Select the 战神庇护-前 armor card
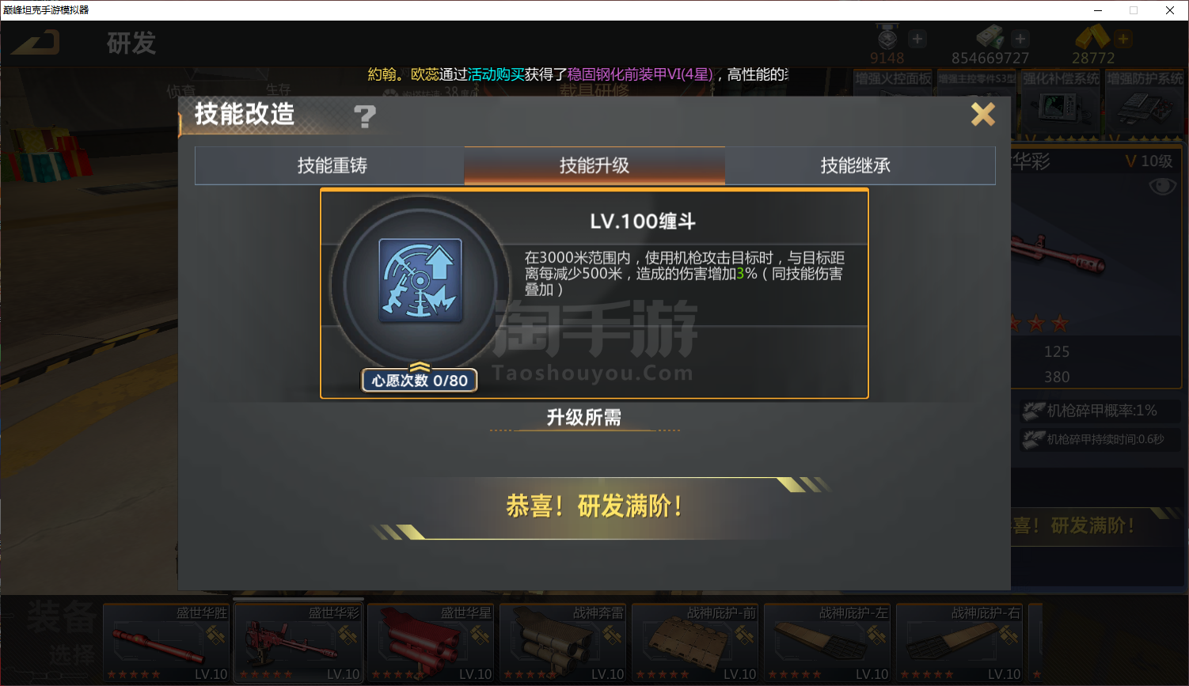 [x=695, y=642]
